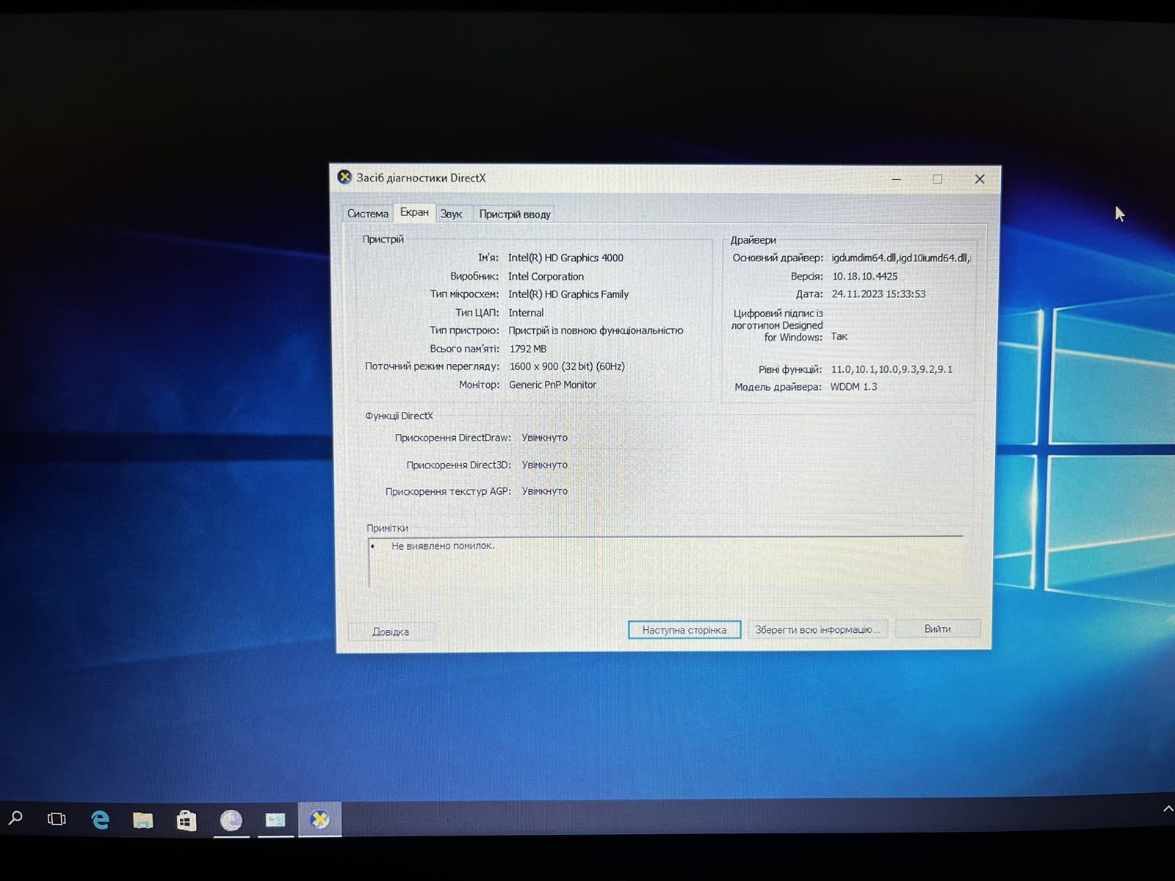Click the feature levels 11.0,10.1 value
Image resolution: width=1175 pixels, height=881 pixels.
click(892, 369)
